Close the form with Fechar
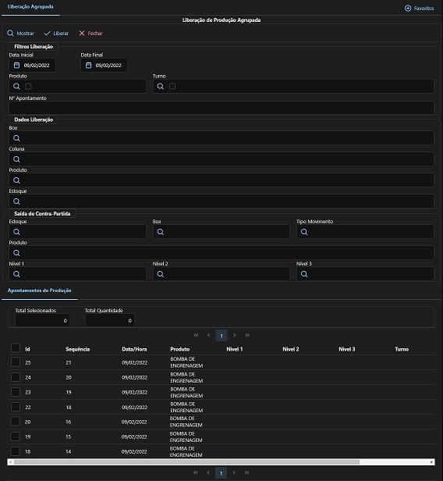443x481 pixels. coord(90,33)
